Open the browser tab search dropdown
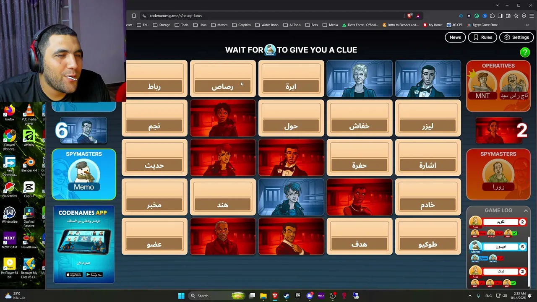Viewport: 537px width, 302px height. [x=497, y=5]
